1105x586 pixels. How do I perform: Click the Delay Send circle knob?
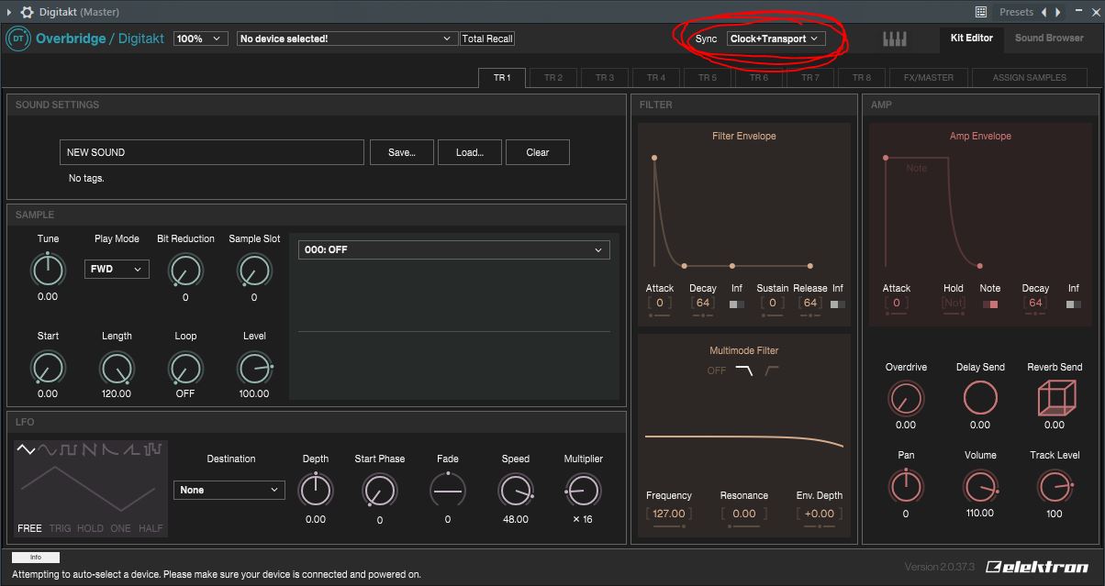point(980,398)
